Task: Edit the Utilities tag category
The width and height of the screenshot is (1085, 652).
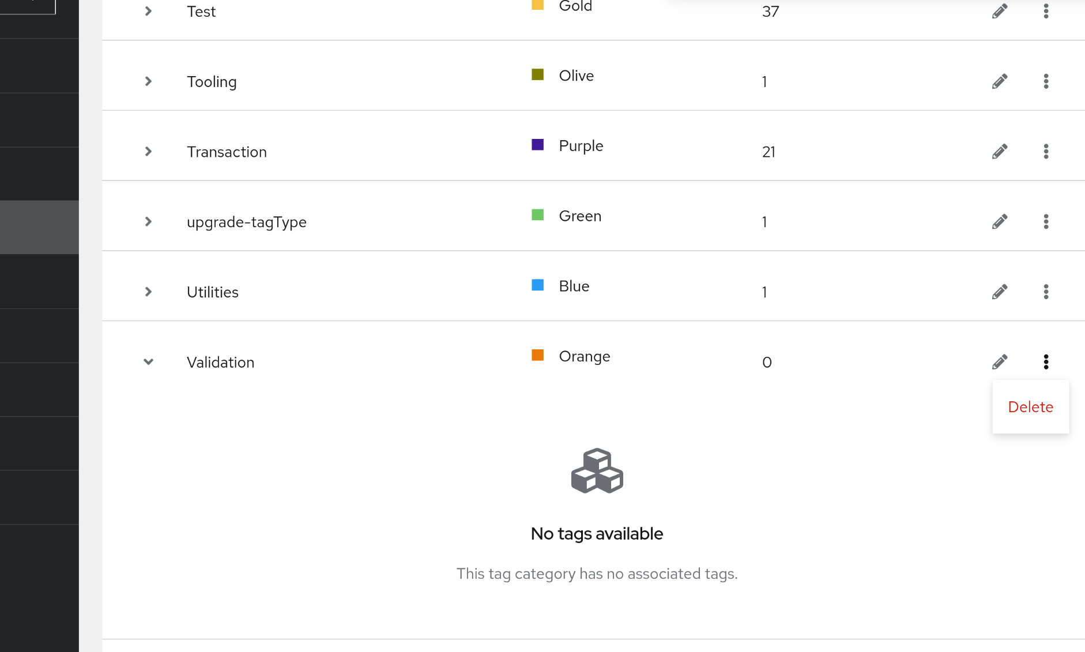Action: click(x=1000, y=292)
